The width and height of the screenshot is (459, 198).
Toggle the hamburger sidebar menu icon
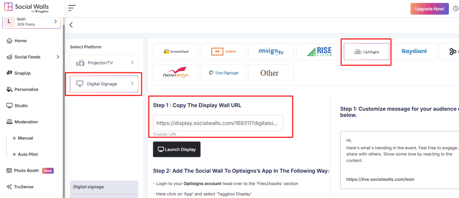(72, 8)
